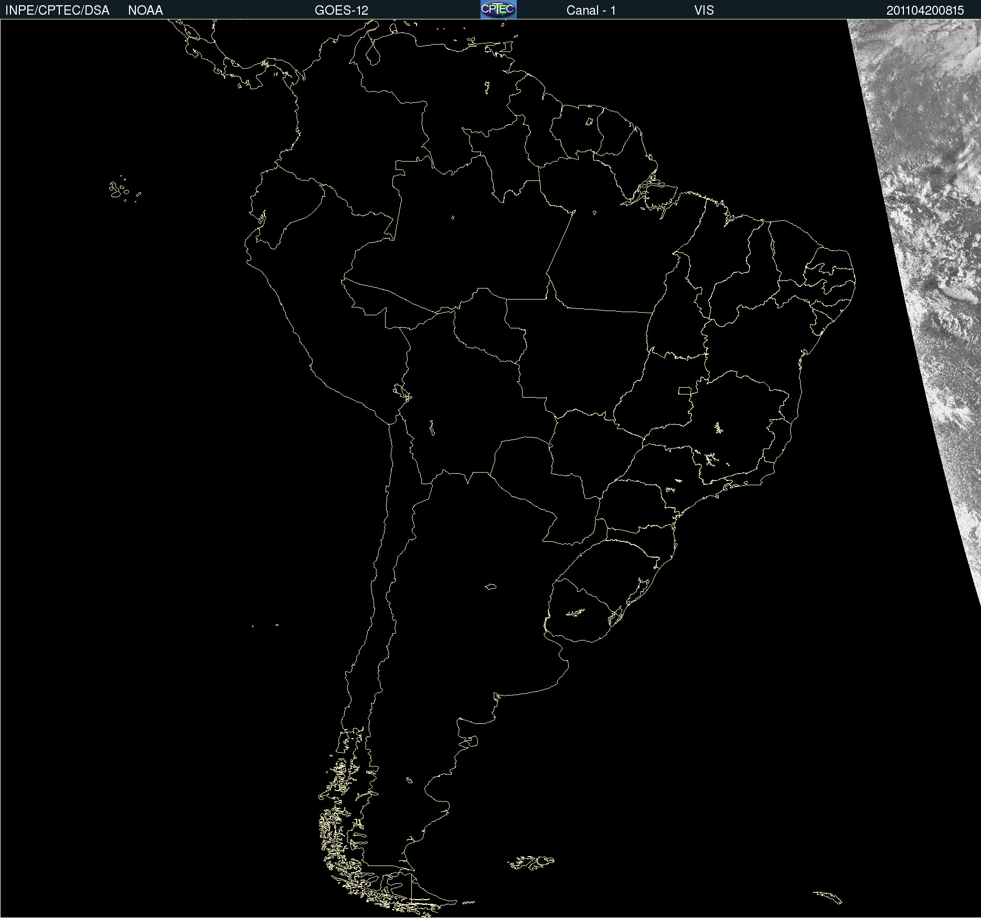
Task: Click the CPTEC logo in header
Action: (498, 9)
